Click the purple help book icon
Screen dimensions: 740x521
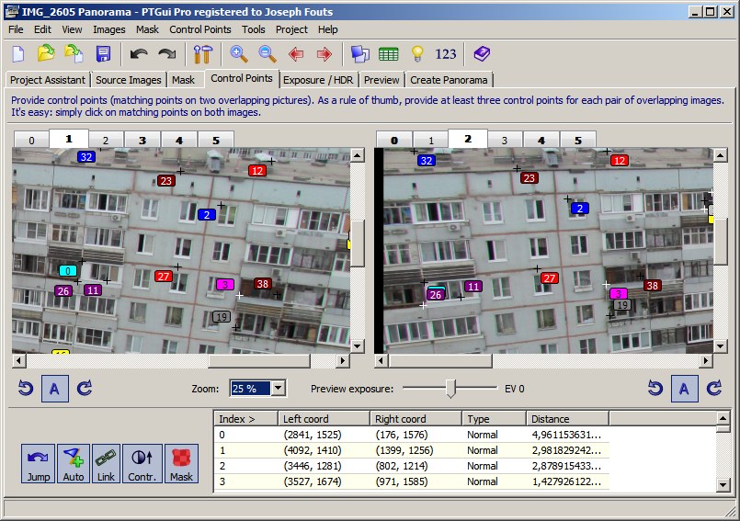point(482,54)
